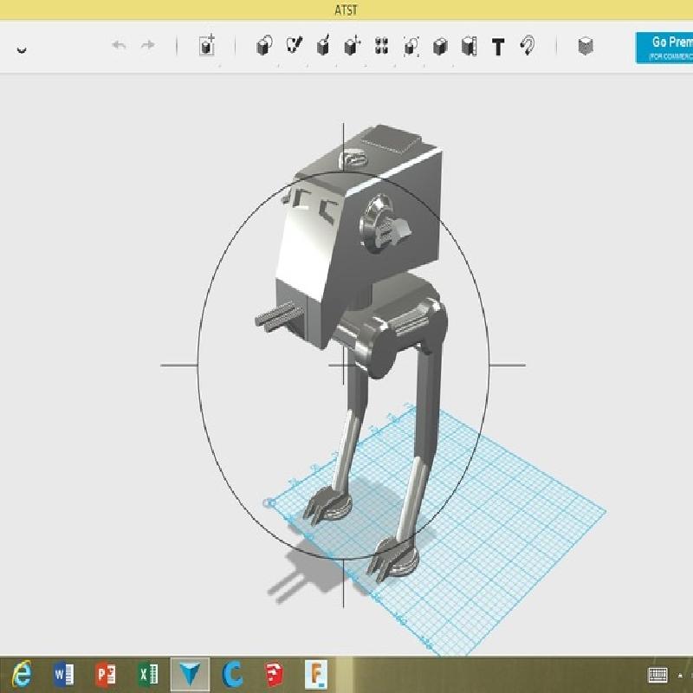Click the Undo arrow
This screenshot has width=693, height=693.
click(x=119, y=45)
